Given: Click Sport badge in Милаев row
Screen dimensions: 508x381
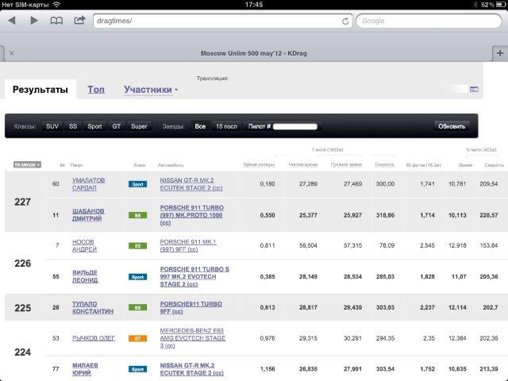Looking at the screenshot, I should [137, 369].
